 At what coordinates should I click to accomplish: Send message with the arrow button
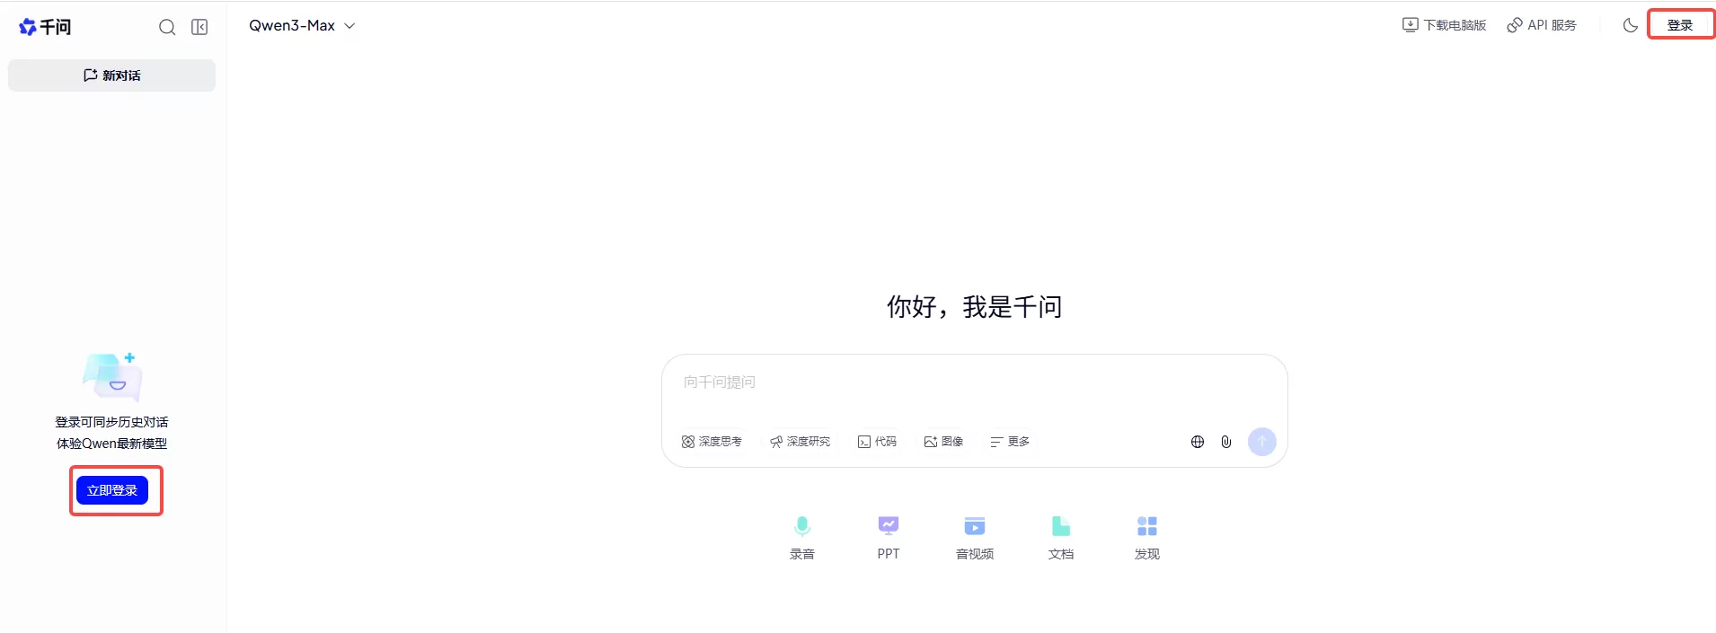(x=1262, y=442)
